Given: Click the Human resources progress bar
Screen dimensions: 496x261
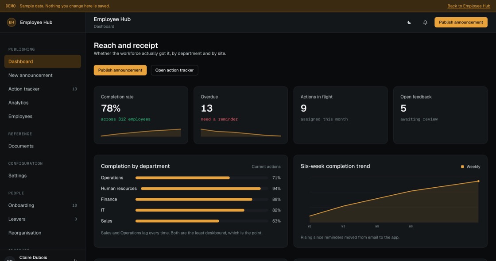Looking at the screenshot, I should (204, 189).
